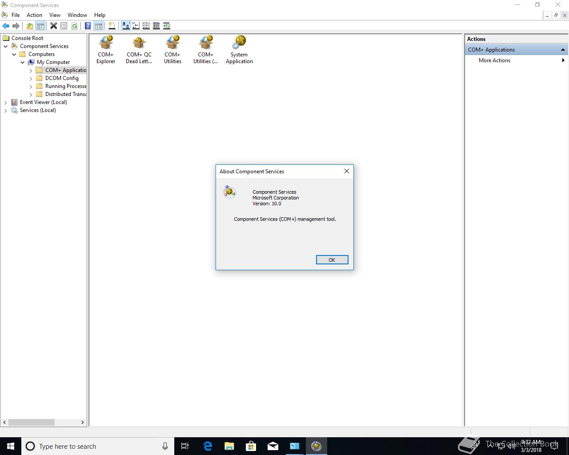569x455 pixels.
Task: Collapse the COM+ Applications actions section
Action: (x=563, y=50)
